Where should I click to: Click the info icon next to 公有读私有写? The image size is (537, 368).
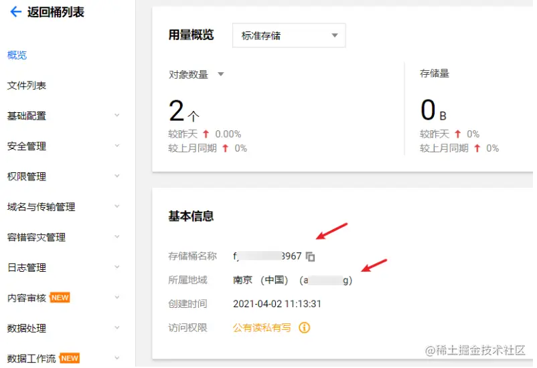click(304, 328)
